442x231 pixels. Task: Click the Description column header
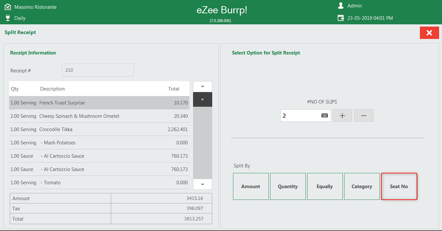[x=52, y=89]
